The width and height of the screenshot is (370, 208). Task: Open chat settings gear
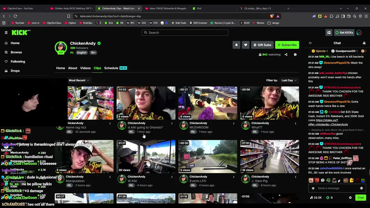pos(350,198)
